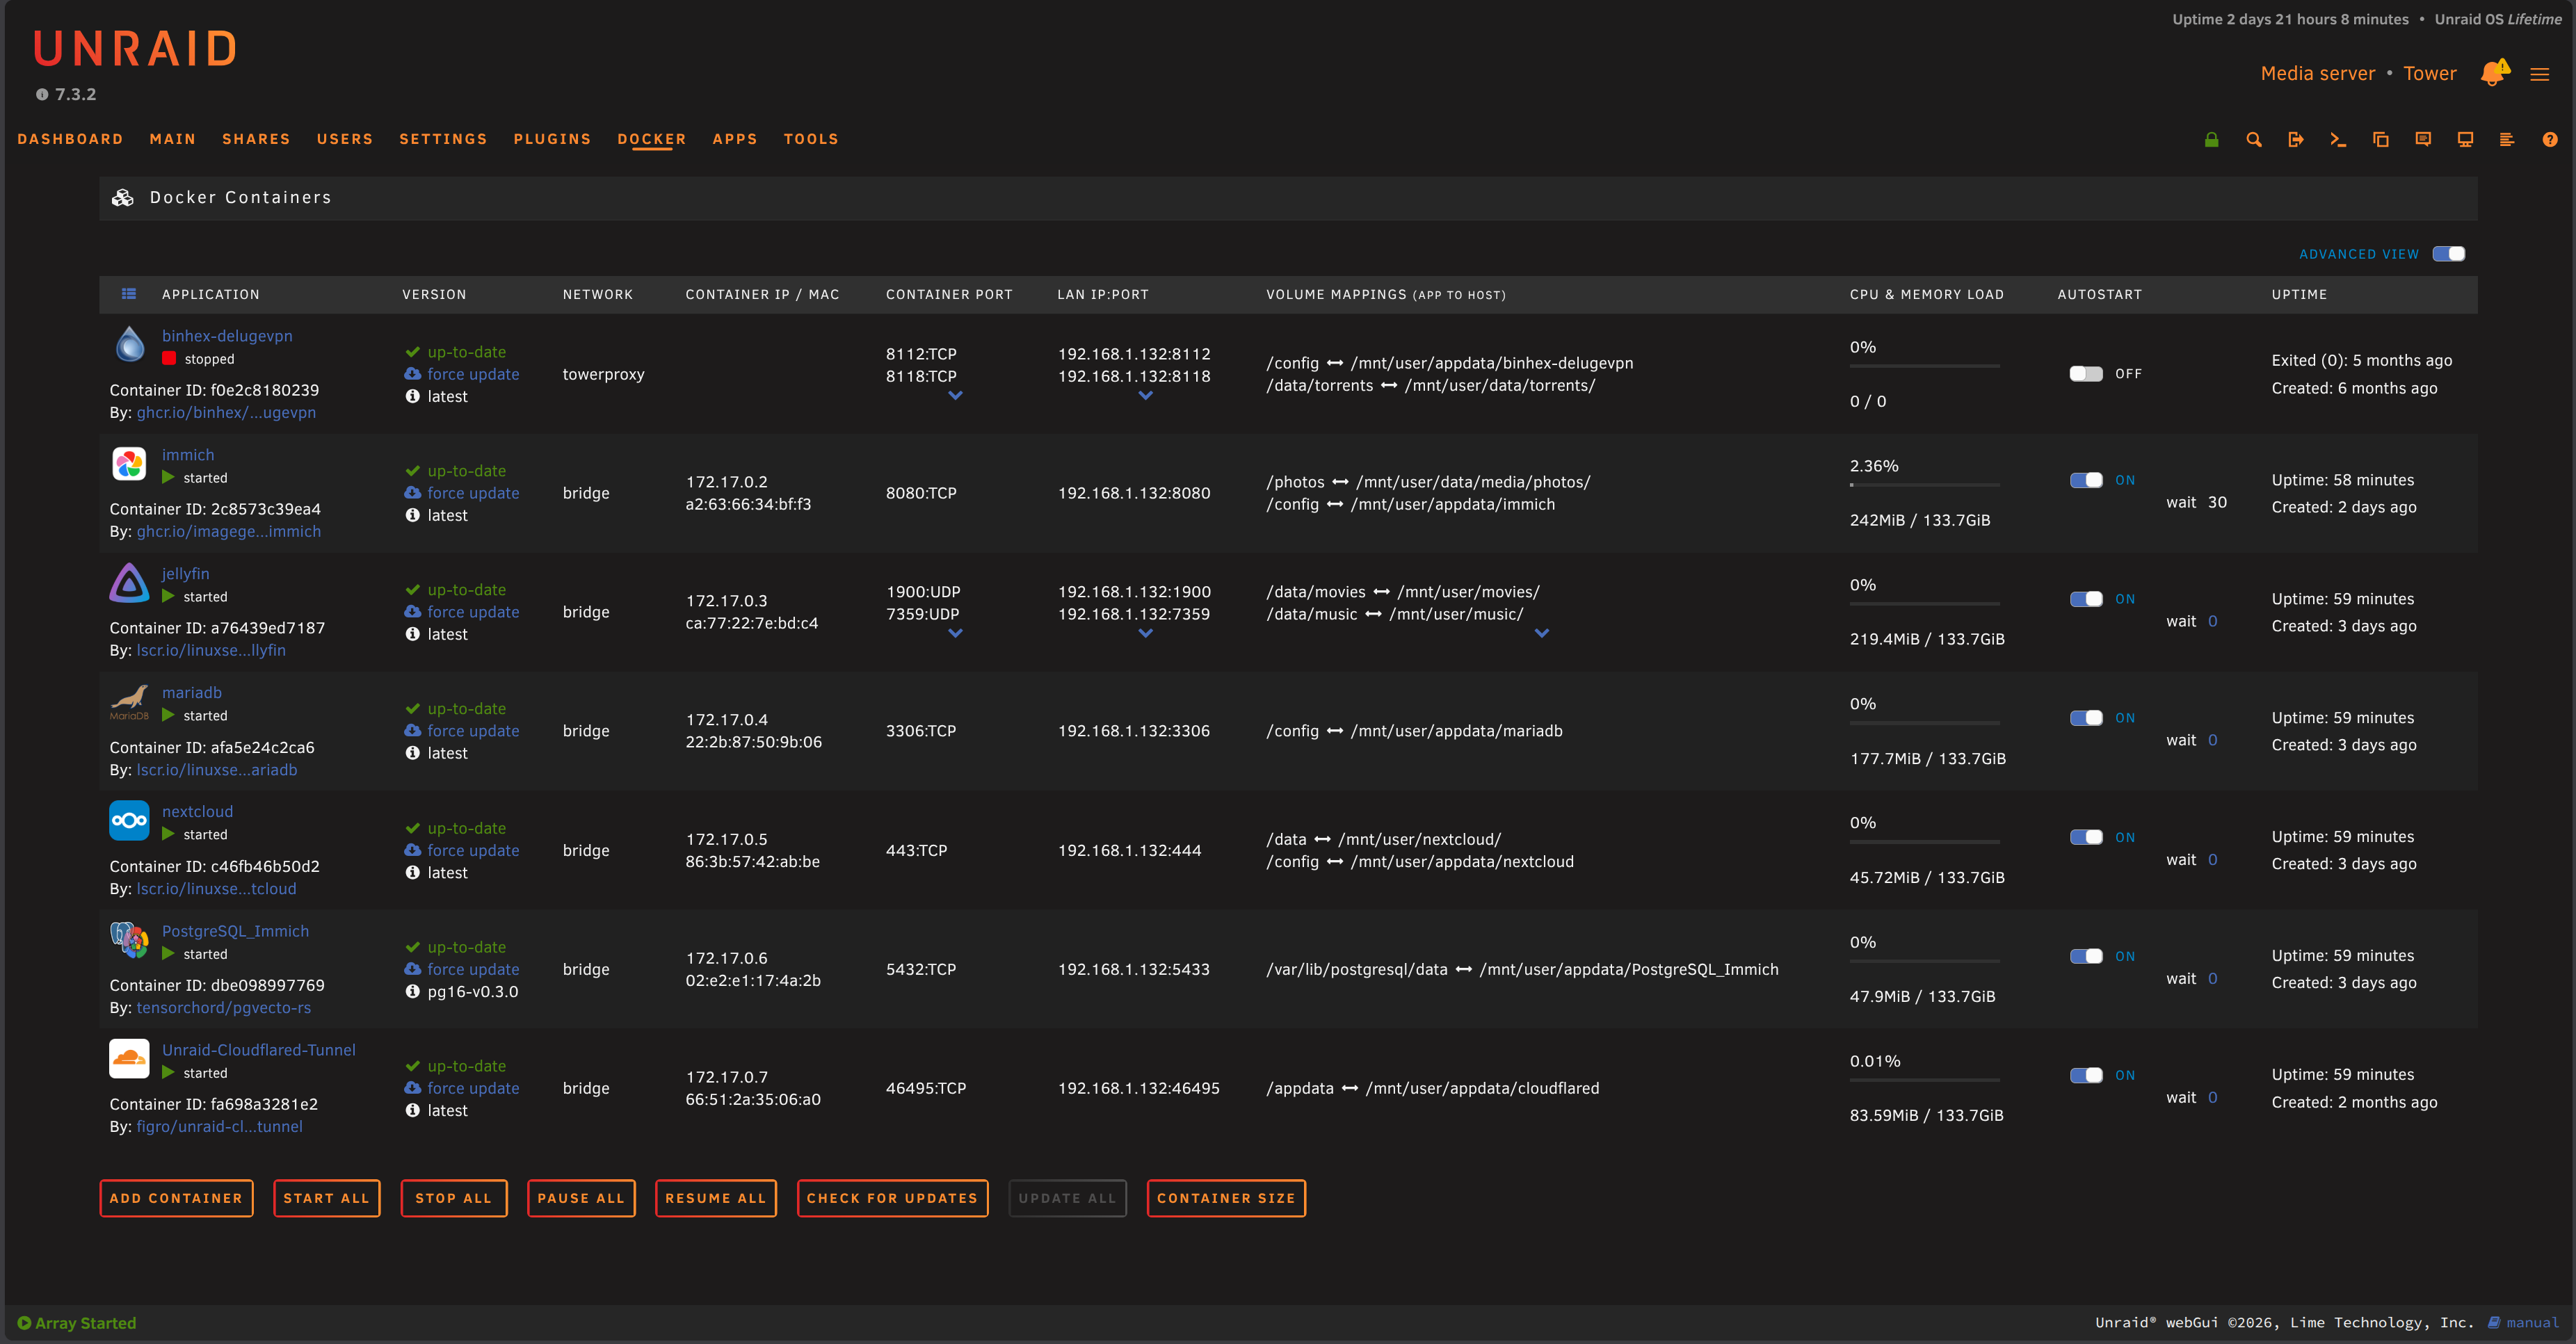Click the mariadb seal icon
This screenshot has height=1344, width=2576.
pyautogui.click(x=129, y=702)
